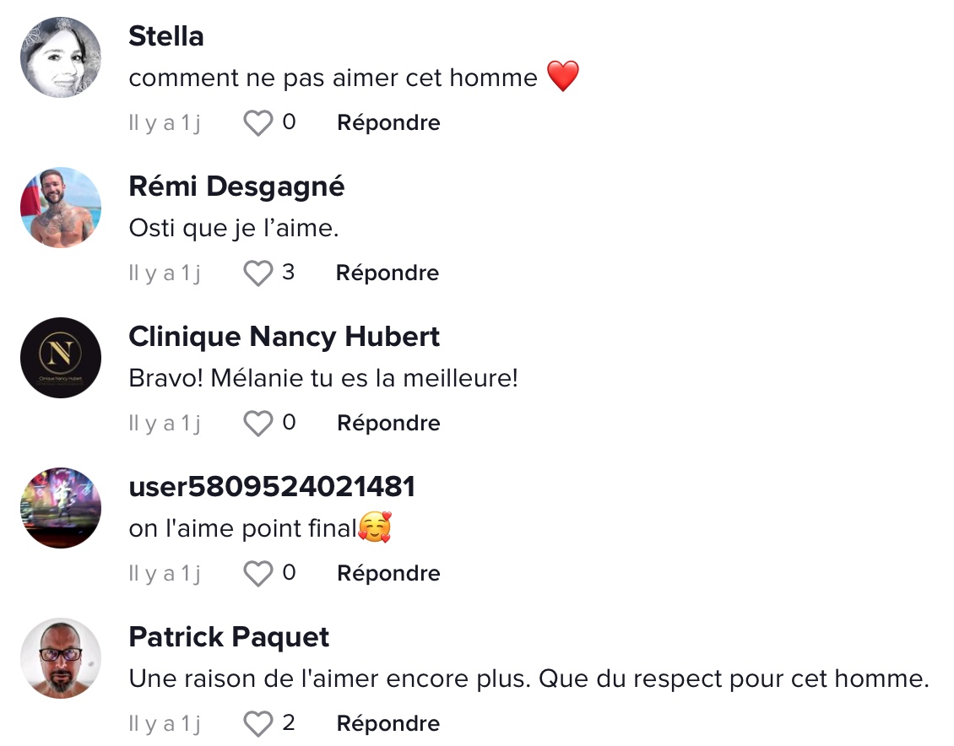Image resolution: width=954 pixels, height=746 pixels.
Task: Reply to Patrick Paquet's comment
Action: [388, 723]
